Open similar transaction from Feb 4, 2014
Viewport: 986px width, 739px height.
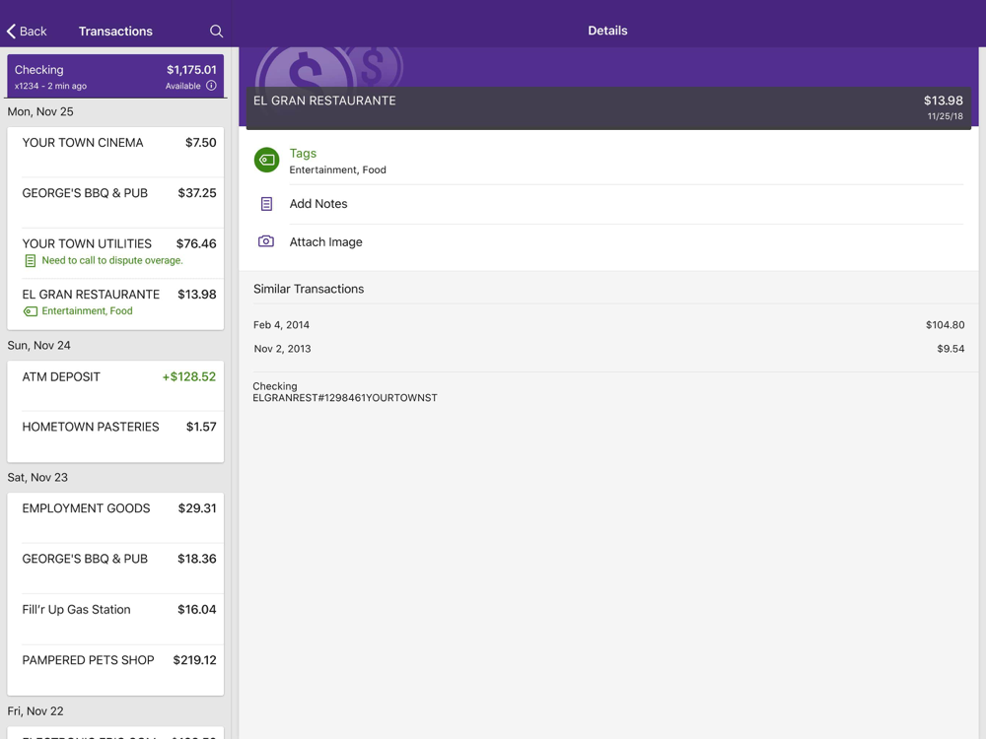click(x=608, y=325)
